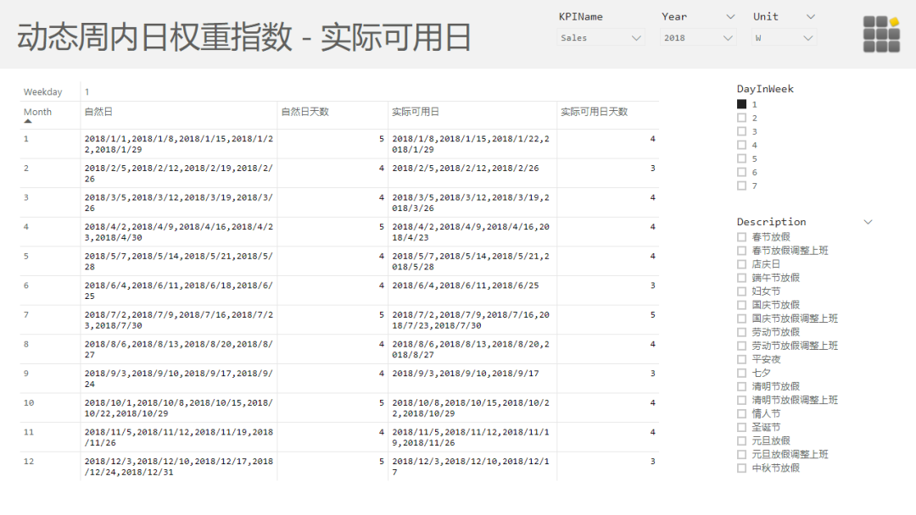The image size is (916, 515).
Task: Tick the 元旦放假调整上班 checkbox
Action: click(x=742, y=454)
